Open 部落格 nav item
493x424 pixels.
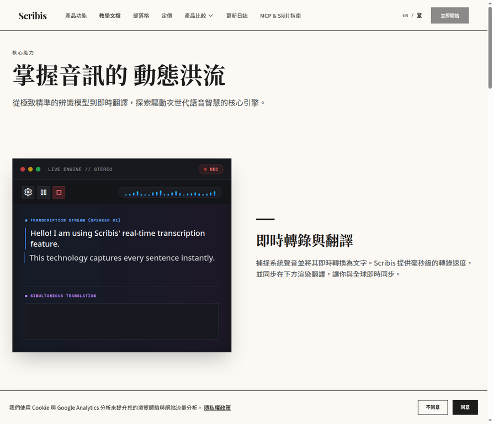click(x=141, y=15)
